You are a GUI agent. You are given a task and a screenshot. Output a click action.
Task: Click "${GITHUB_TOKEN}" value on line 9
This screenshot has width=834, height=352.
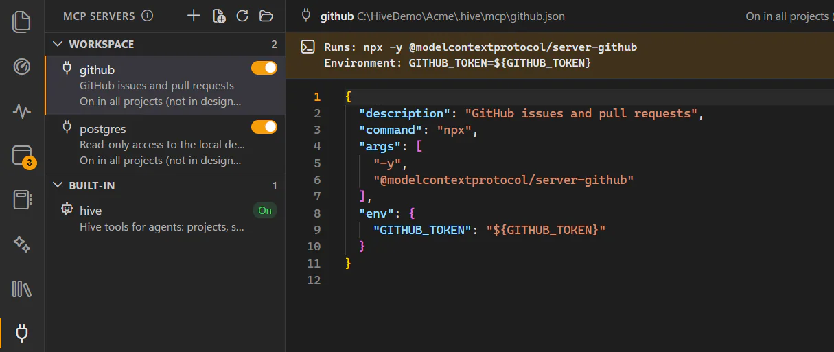[x=546, y=230]
